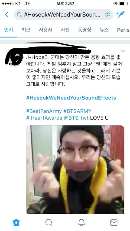Open search filter settings icon
This screenshot has height=231, width=130.
tap(107, 15)
